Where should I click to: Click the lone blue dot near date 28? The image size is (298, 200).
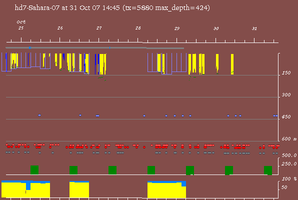click(144, 116)
